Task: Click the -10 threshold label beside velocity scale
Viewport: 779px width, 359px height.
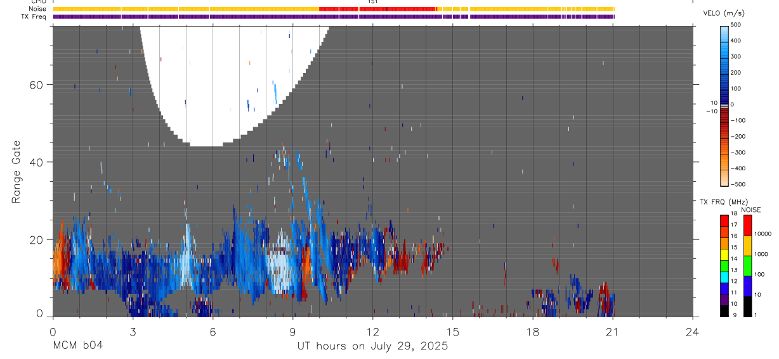Action: point(712,111)
